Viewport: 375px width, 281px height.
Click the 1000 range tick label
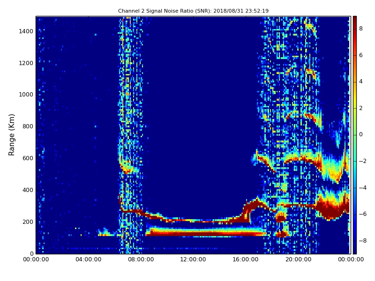click(26, 95)
